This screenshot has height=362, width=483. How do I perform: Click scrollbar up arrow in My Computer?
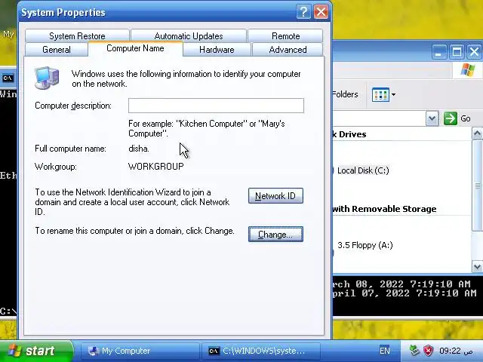[477, 133]
